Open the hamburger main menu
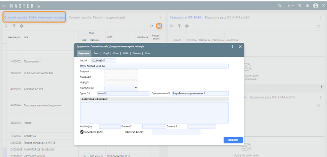This screenshot has height=157, width=327. pos(4,6)
